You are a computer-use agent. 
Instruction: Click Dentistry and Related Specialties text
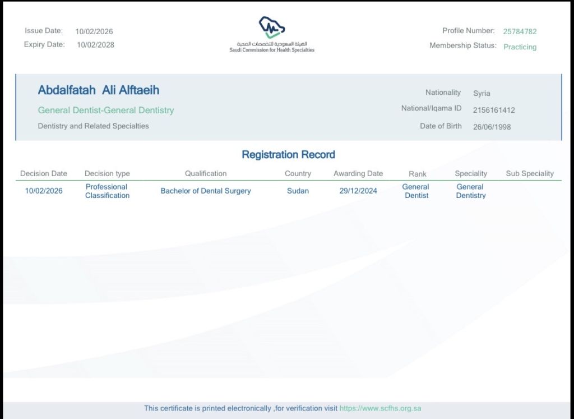[93, 126]
